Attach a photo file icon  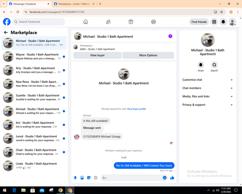(x=82, y=178)
